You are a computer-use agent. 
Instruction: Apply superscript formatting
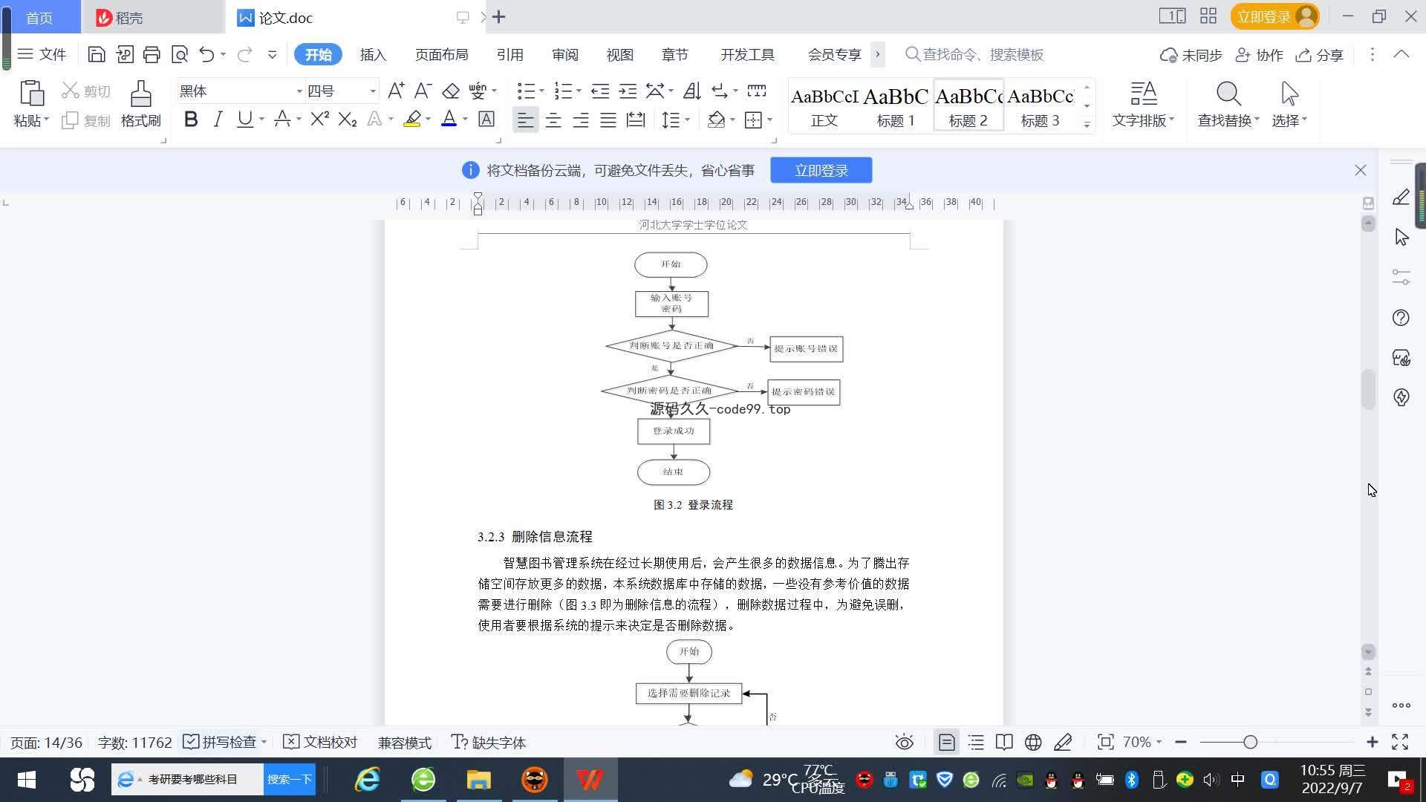click(x=319, y=119)
